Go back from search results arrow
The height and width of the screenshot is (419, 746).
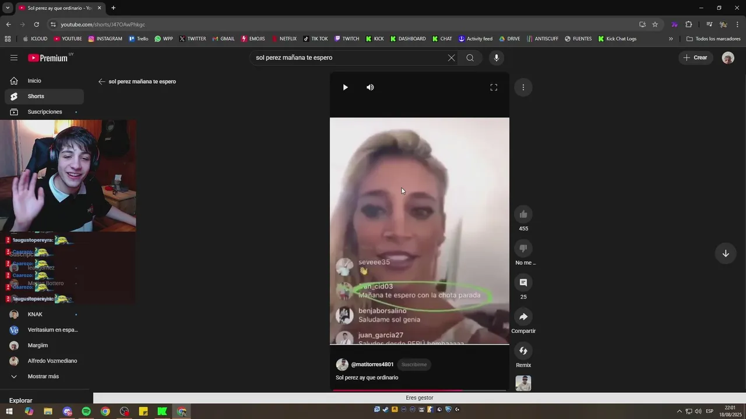point(101,81)
